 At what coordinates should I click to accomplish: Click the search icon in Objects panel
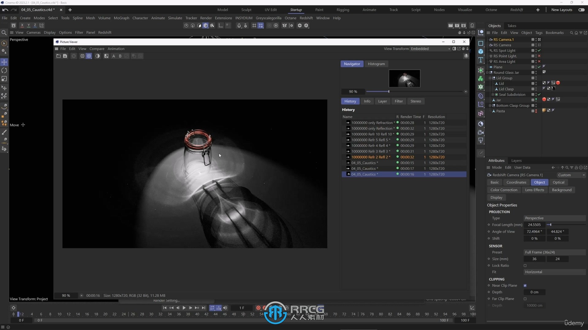[571, 33]
